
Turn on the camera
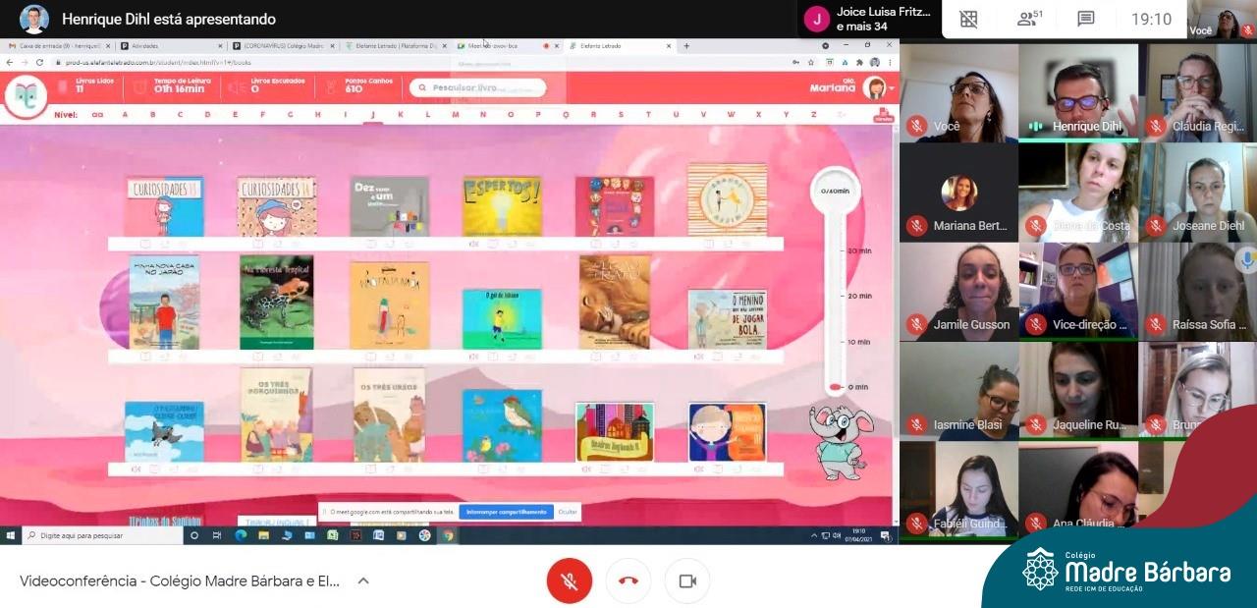pyautogui.click(x=687, y=580)
